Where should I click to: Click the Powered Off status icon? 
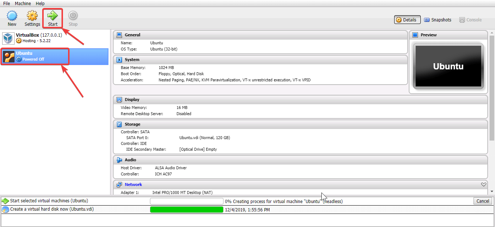(19, 59)
